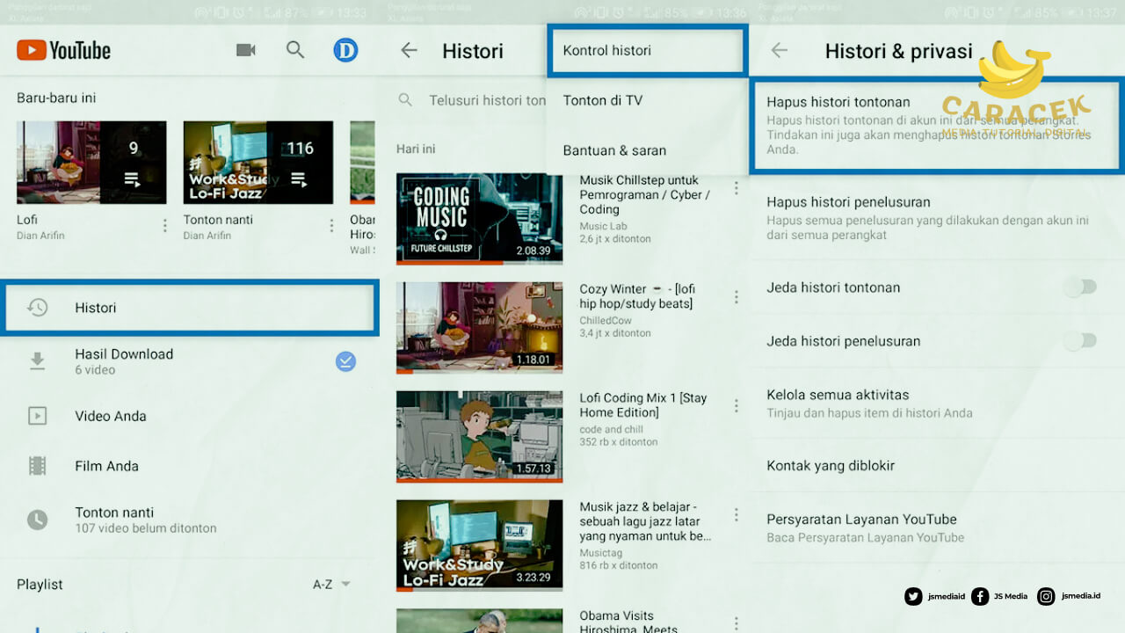Open options for Cozy Winter video
This screenshot has height=633, width=1125.
pyautogui.click(x=737, y=297)
